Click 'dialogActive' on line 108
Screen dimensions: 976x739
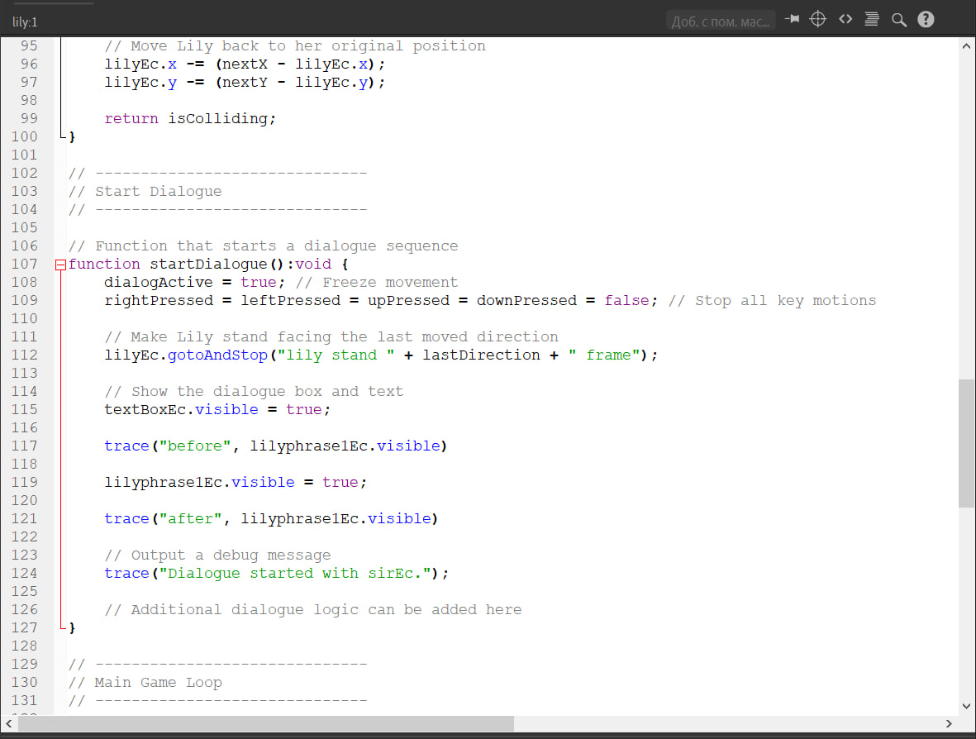(x=159, y=282)
